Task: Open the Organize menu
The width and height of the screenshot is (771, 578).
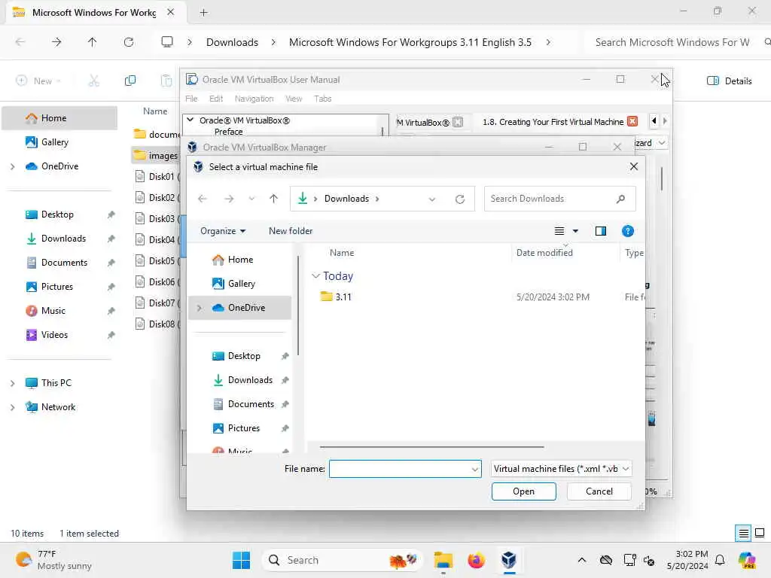Action: coord(223,231)
